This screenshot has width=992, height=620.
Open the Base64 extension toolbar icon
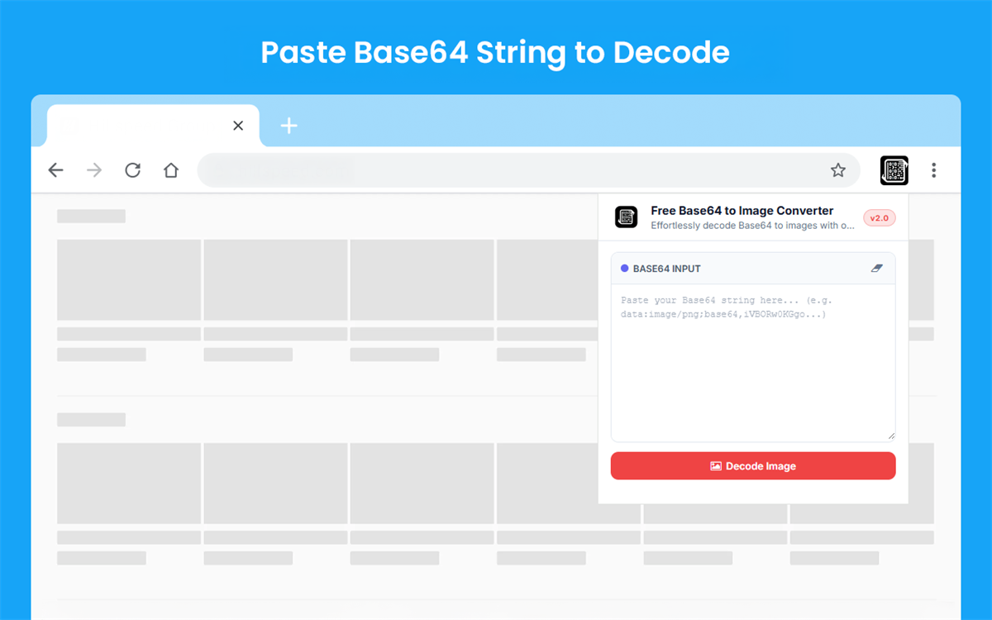[894, 170]
